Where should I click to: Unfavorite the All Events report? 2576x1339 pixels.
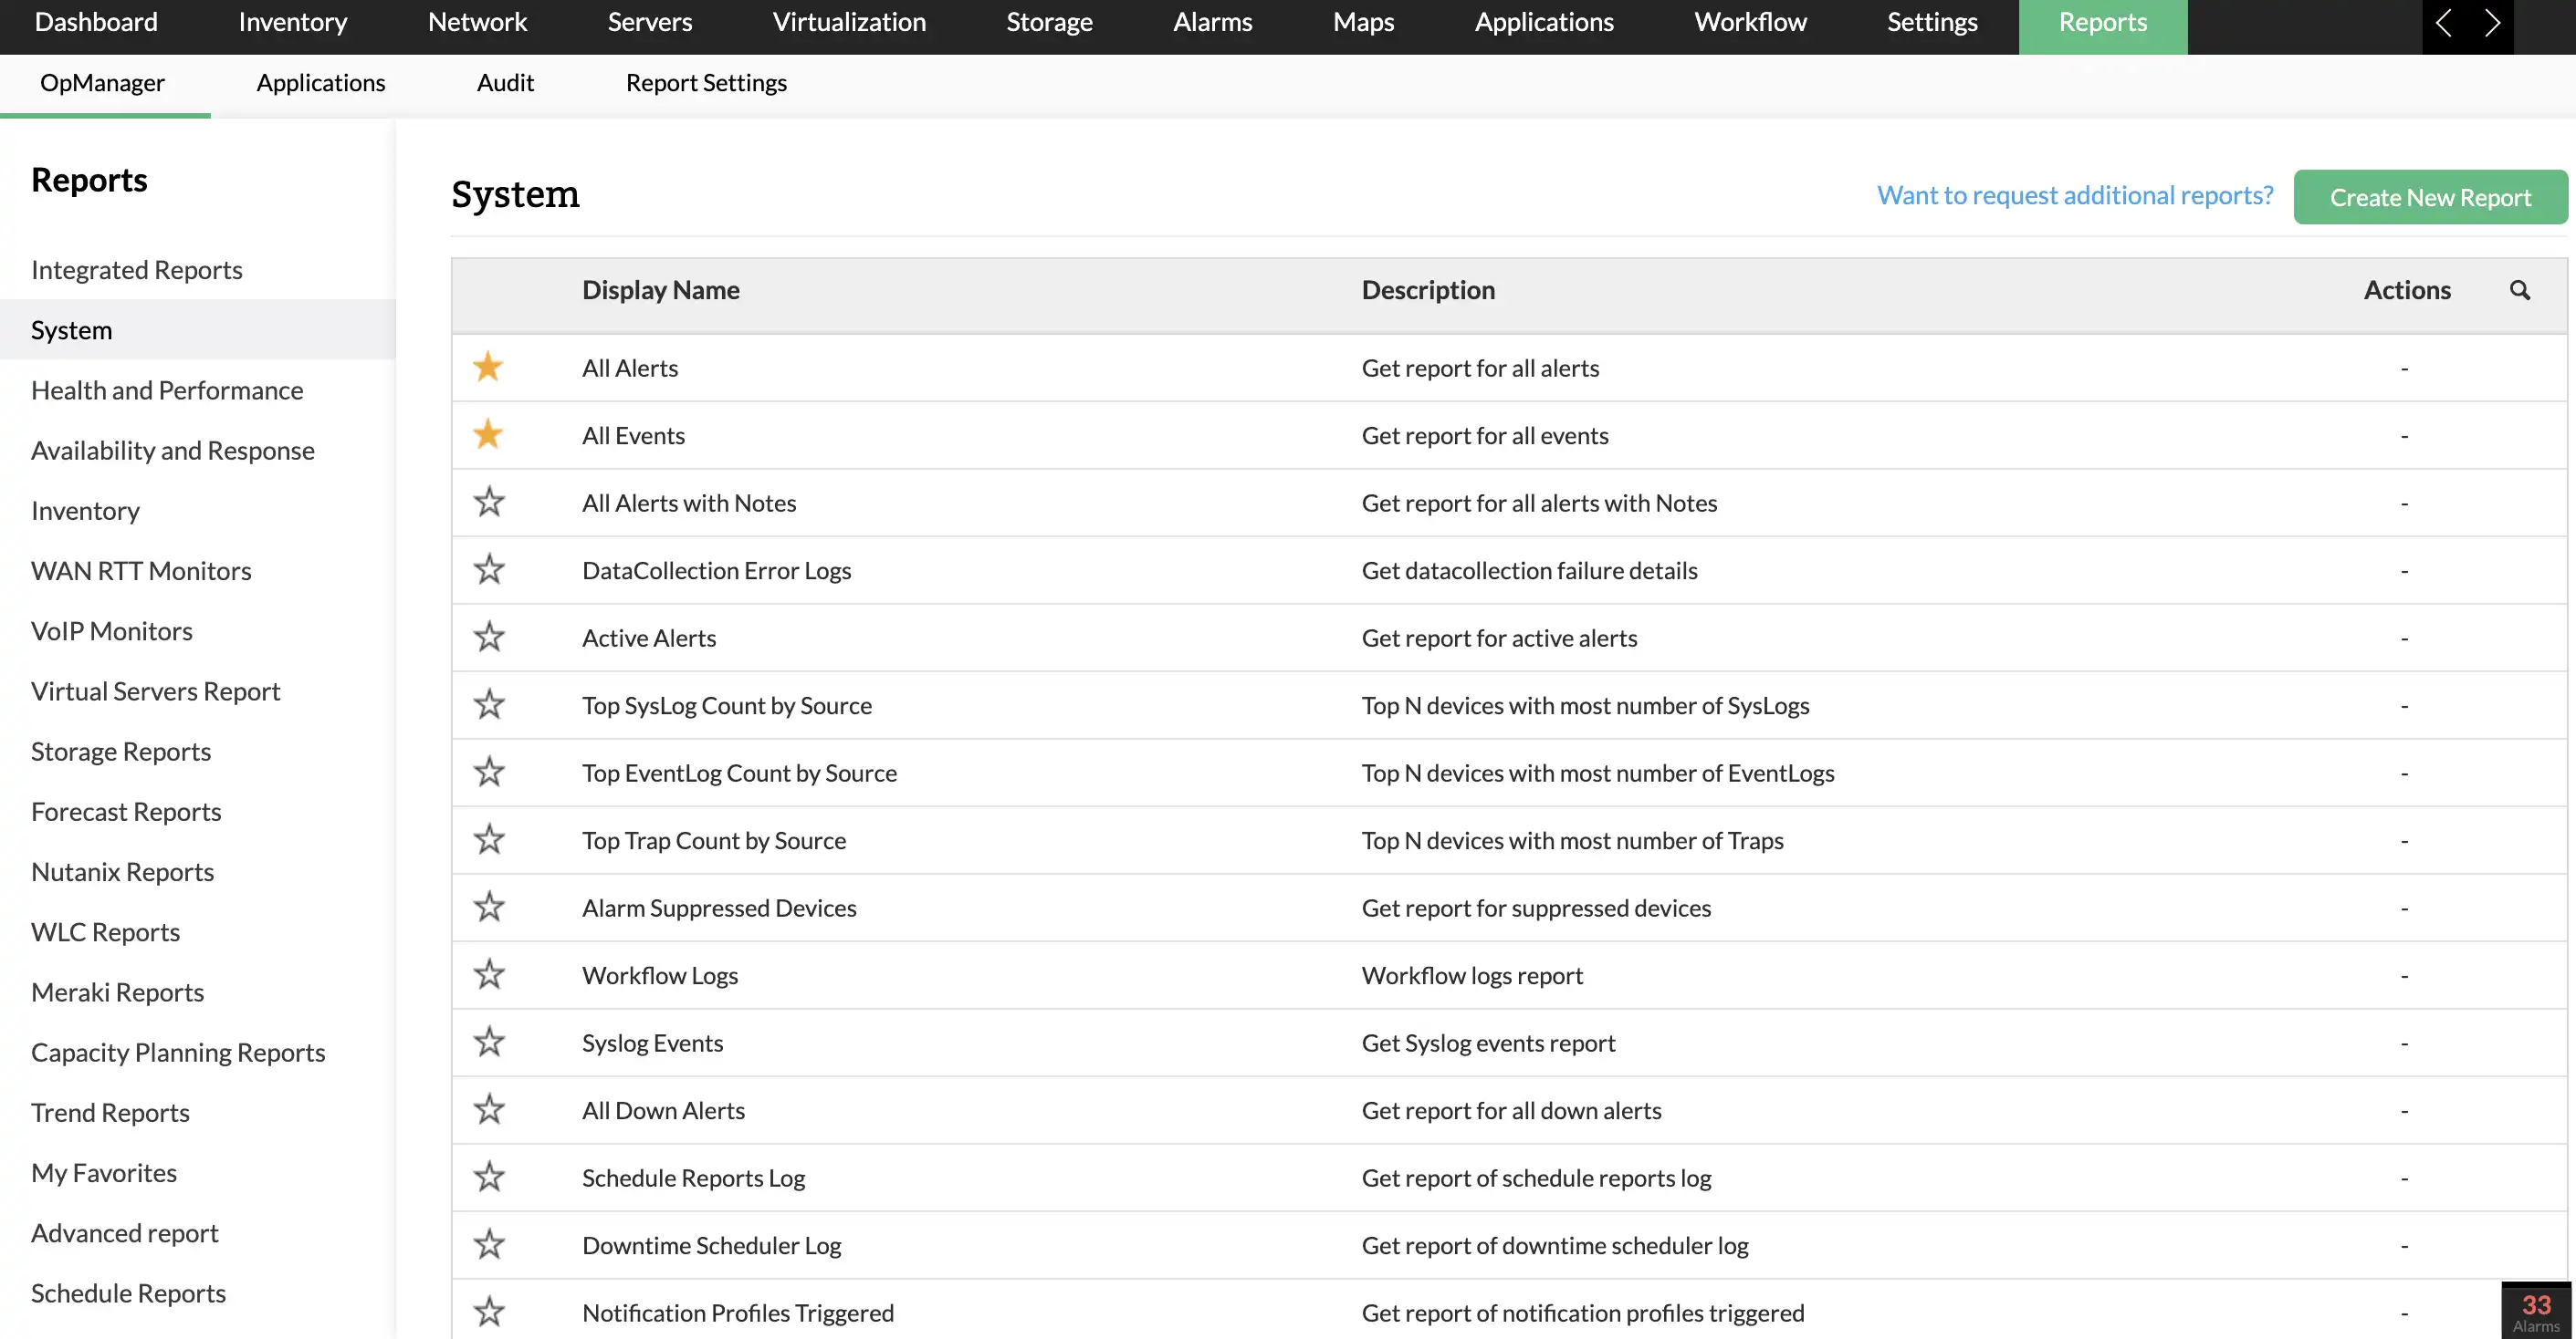(x=489, y=433)
